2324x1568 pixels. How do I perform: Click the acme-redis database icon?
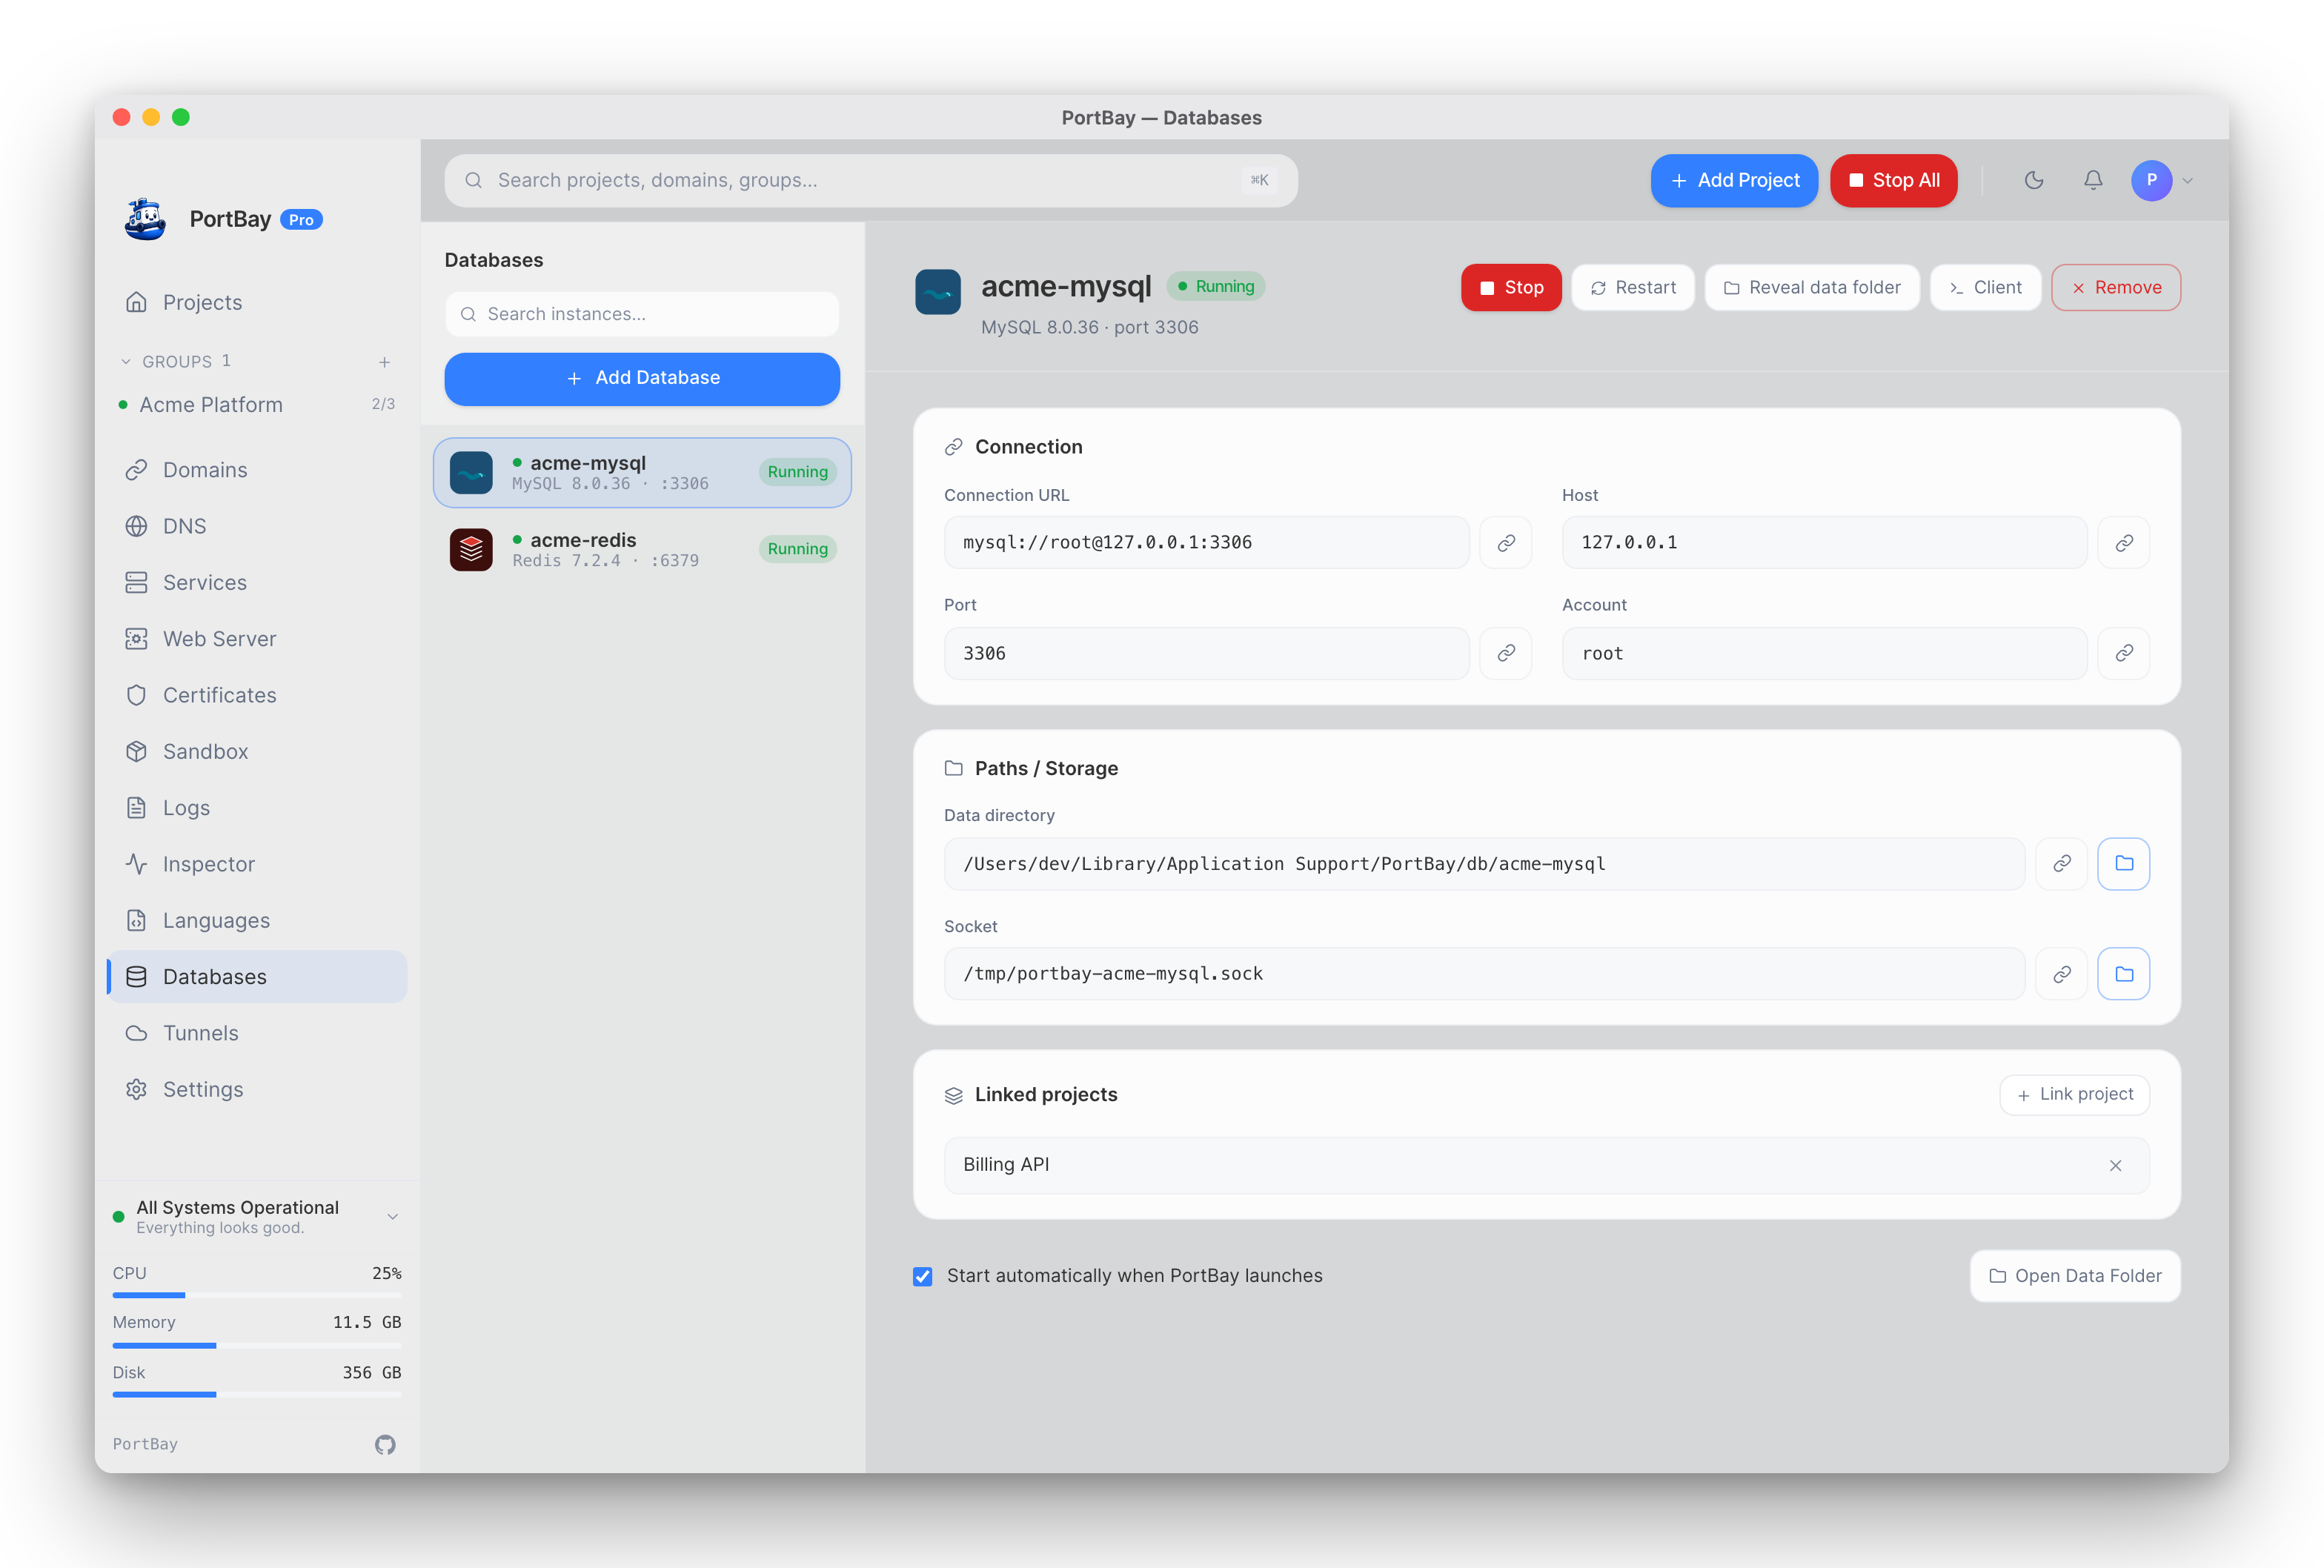coord(471,549)
